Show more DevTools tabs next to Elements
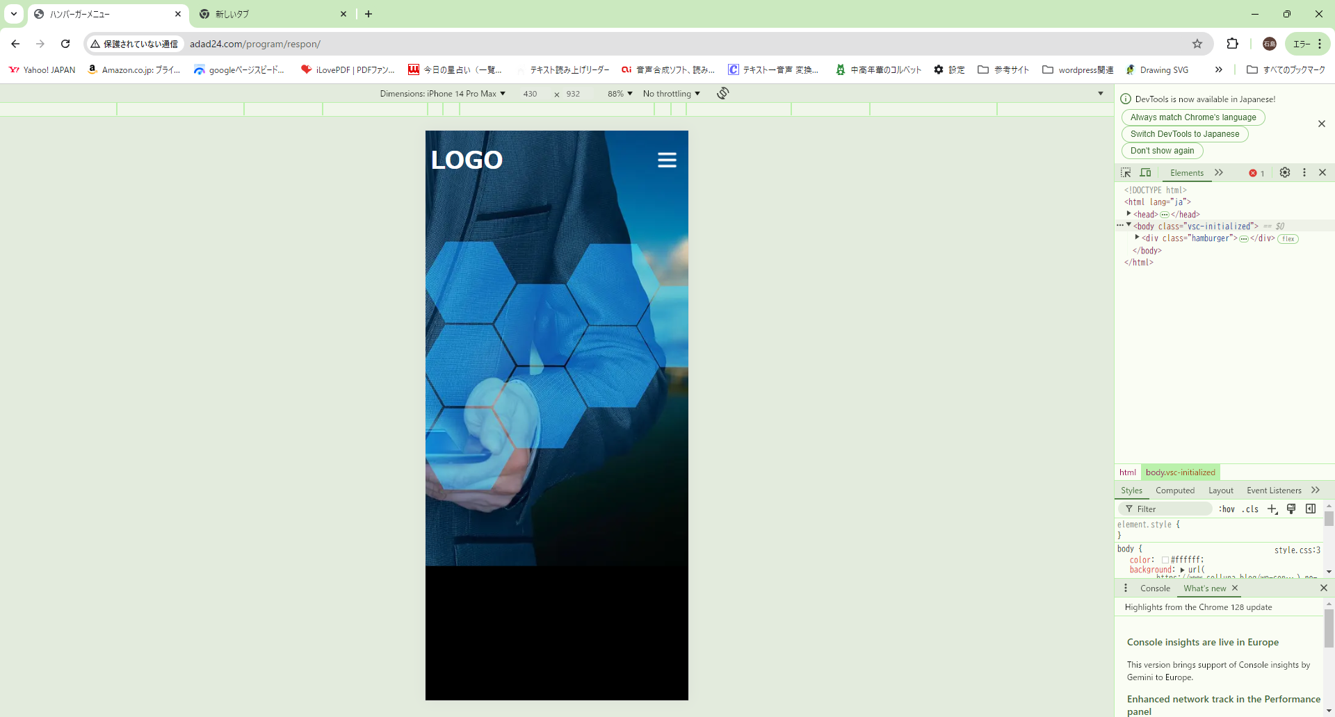This screenshot has height=717, width=1335. coord(1219,172)
